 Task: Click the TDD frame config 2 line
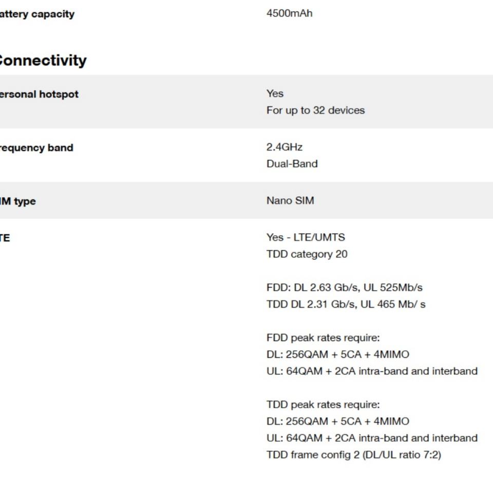click(353, 454)
